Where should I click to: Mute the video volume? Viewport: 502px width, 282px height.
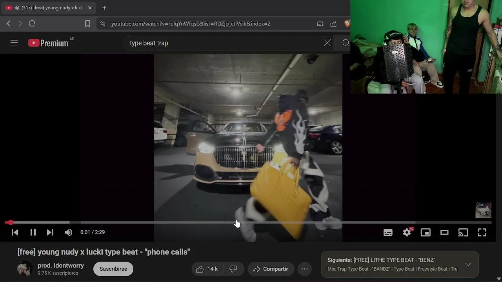point(69,232)
